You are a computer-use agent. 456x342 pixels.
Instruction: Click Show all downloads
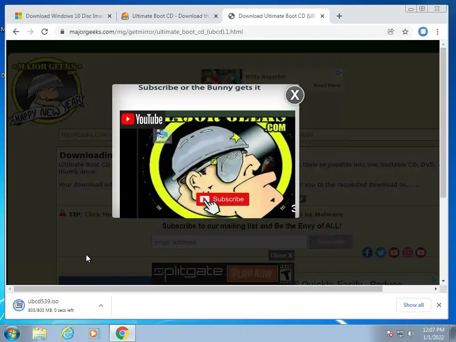pyautogui.click(x=413, y=305)
